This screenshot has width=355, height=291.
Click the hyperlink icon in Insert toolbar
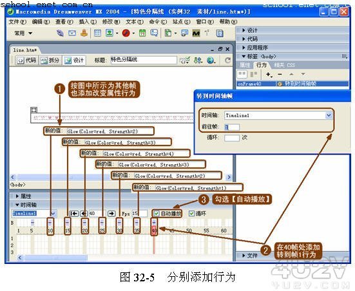pyautogui.click(x=60, y=33)
